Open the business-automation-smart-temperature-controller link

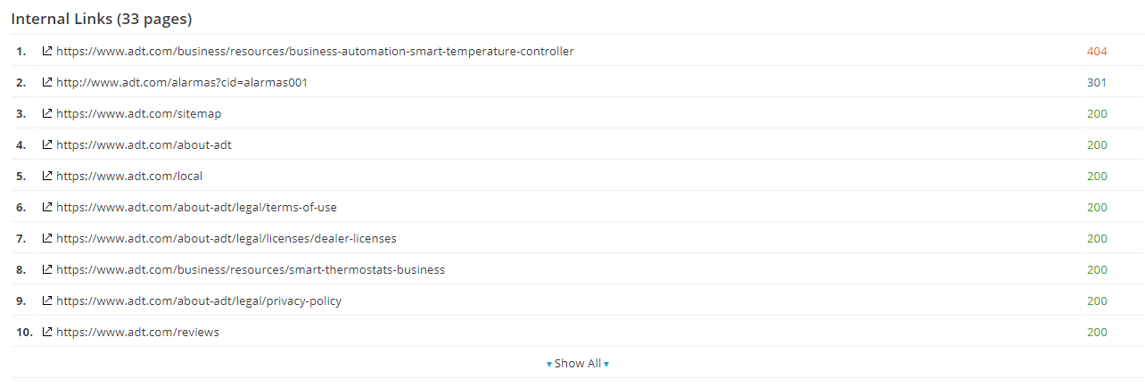[x=315, y=52]
